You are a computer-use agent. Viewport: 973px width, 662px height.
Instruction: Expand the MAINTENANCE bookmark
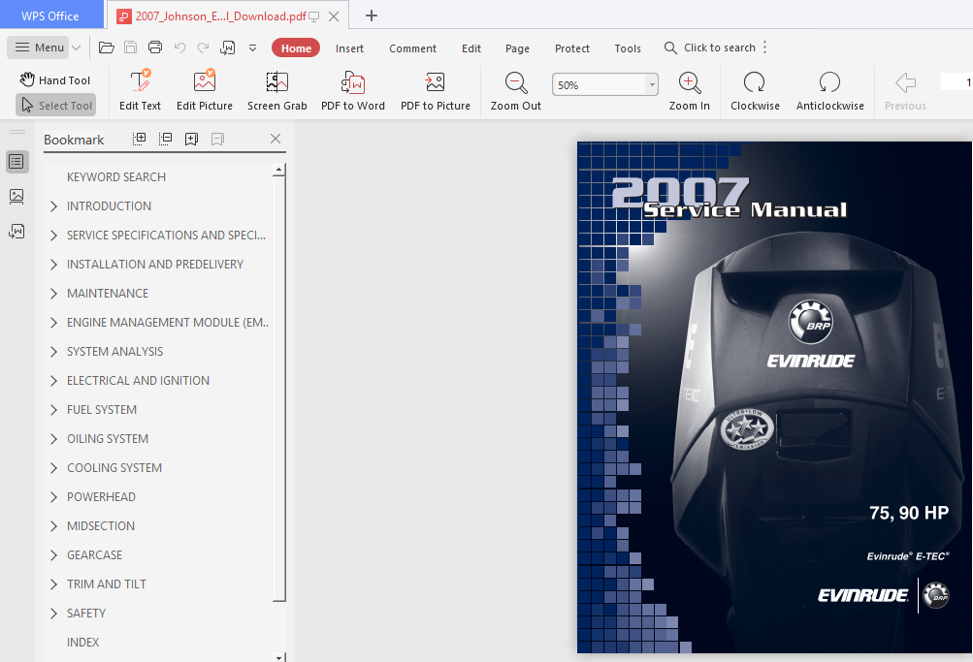click(53, 294)
